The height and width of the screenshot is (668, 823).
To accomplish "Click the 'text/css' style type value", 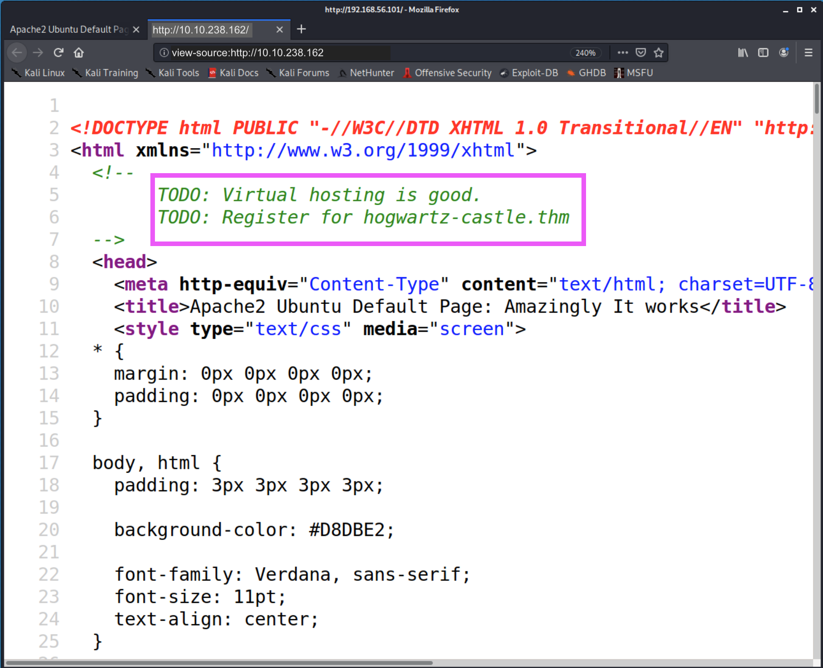I will (x=298, y=329).
